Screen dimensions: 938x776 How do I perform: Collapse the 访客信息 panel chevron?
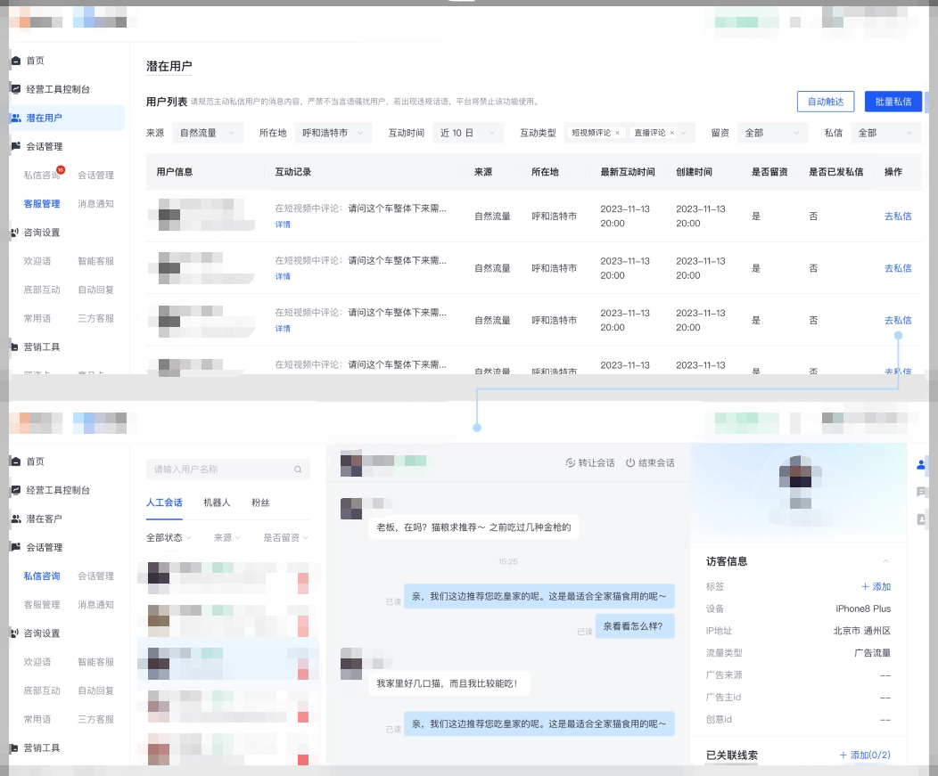(x=885, y=561)
